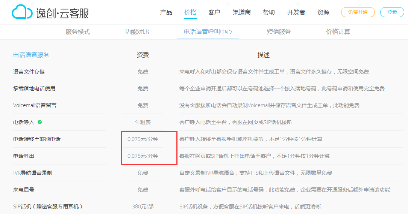Open the 渠道商 navigation menu
Viewport: 408px width, 214px height.
click(241, 12)
